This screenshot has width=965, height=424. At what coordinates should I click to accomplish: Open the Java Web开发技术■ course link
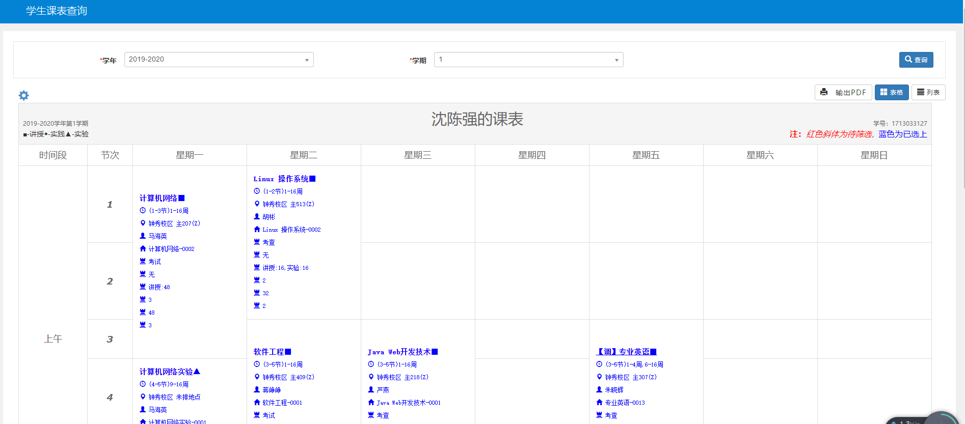tap(403, 352)
